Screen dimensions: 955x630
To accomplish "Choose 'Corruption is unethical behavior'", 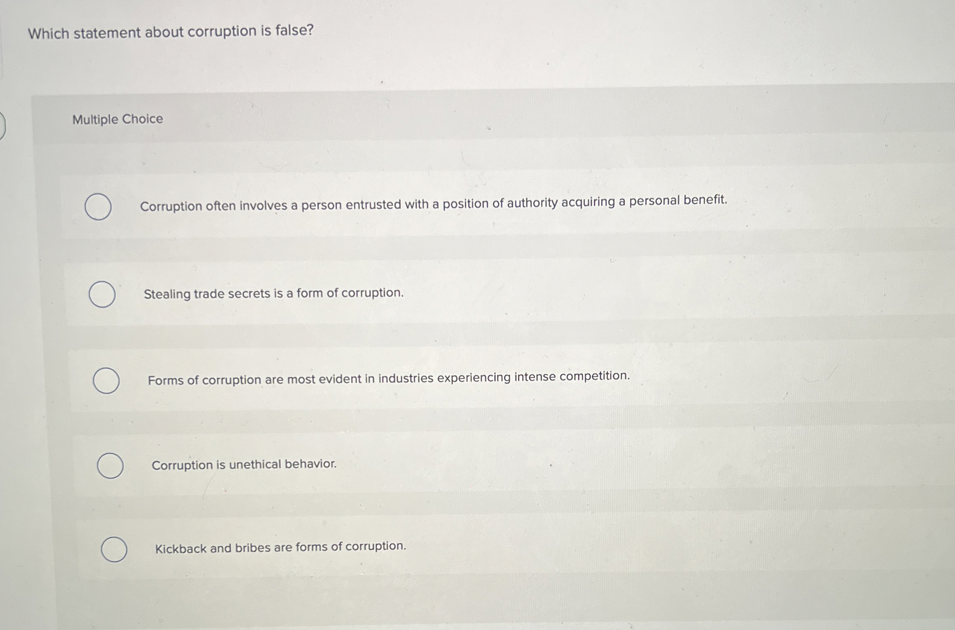I will coord(244,464).
